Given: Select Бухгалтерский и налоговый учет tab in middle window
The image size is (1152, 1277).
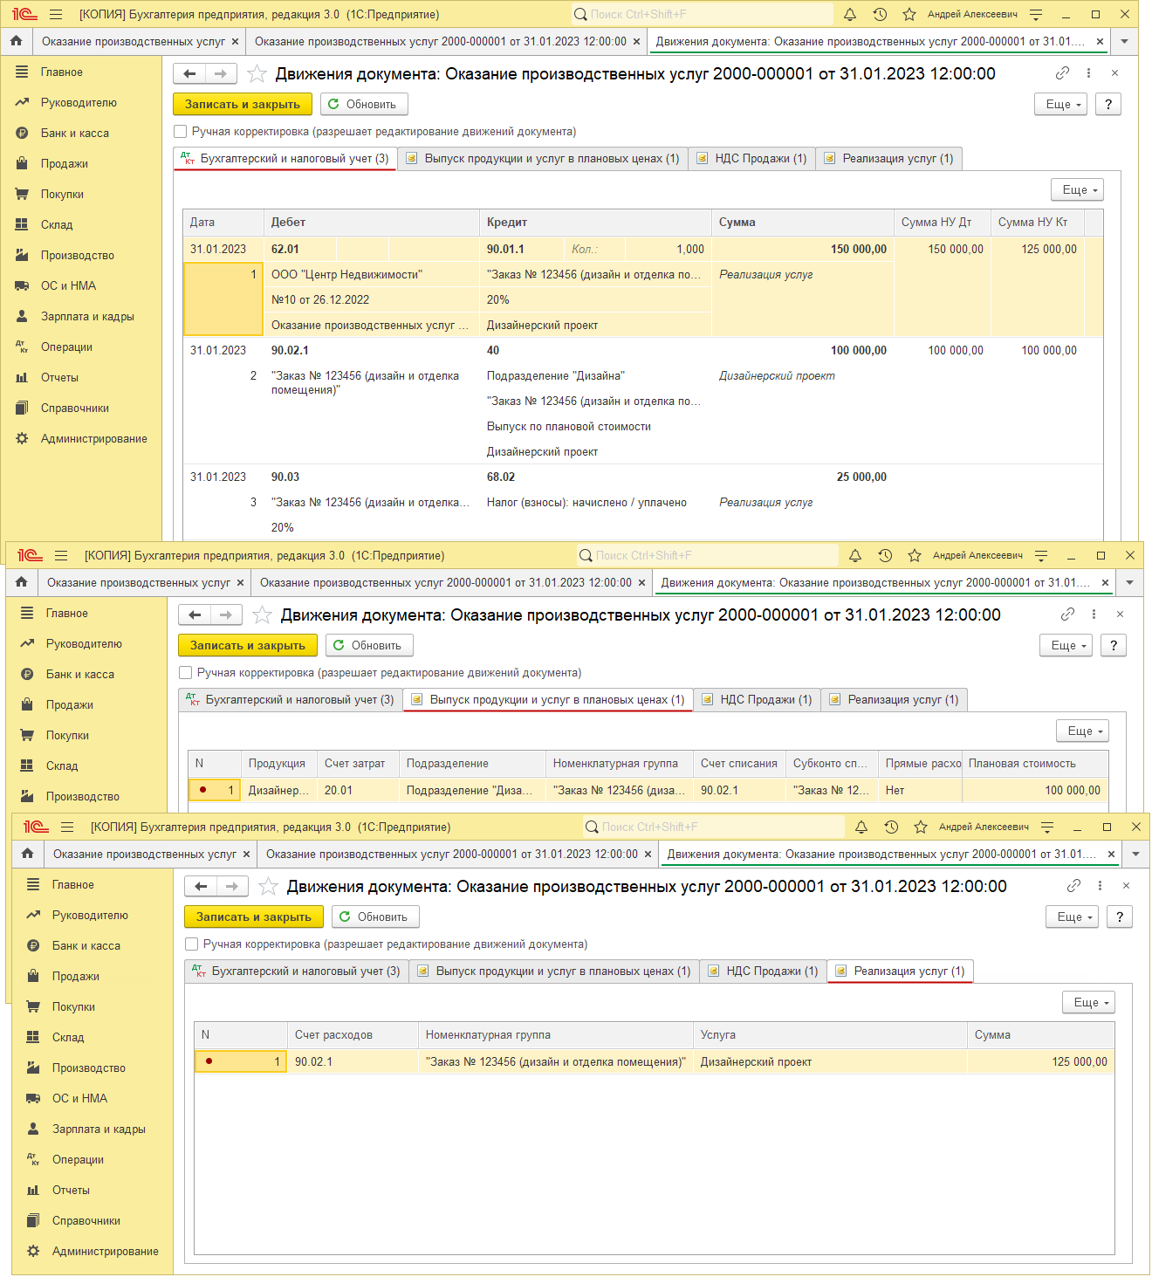Looking at the screenshot, I should pyautogui.click(x=291, y=700).
